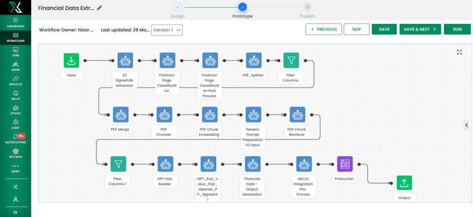Select the PDF Merge node
473x217 pixels.
[121, 115]
